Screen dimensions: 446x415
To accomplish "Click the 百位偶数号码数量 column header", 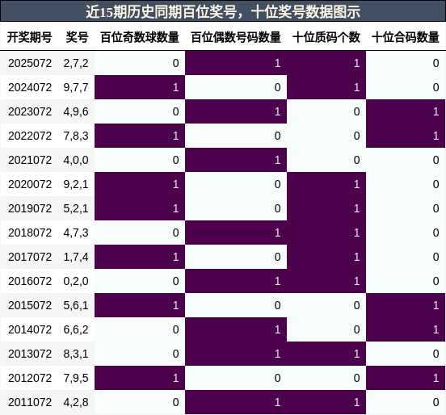I will pyautogui.click(x=236, y=37).
